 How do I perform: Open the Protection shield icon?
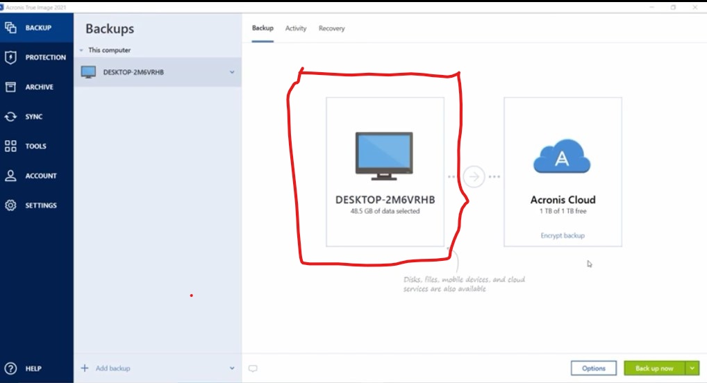(x=10, y=57)
